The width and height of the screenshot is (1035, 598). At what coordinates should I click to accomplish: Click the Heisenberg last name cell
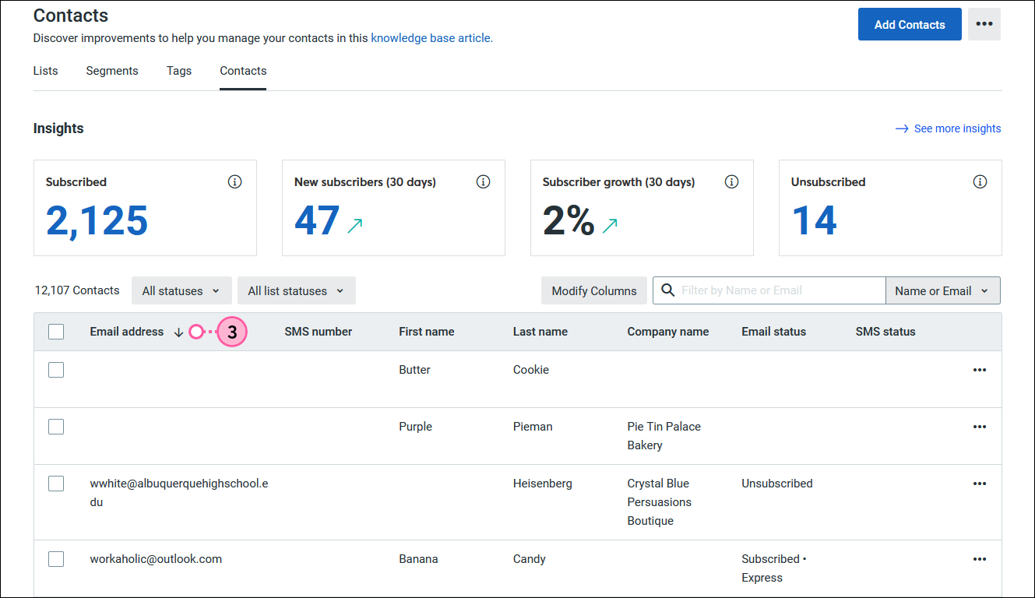[543, 484]
